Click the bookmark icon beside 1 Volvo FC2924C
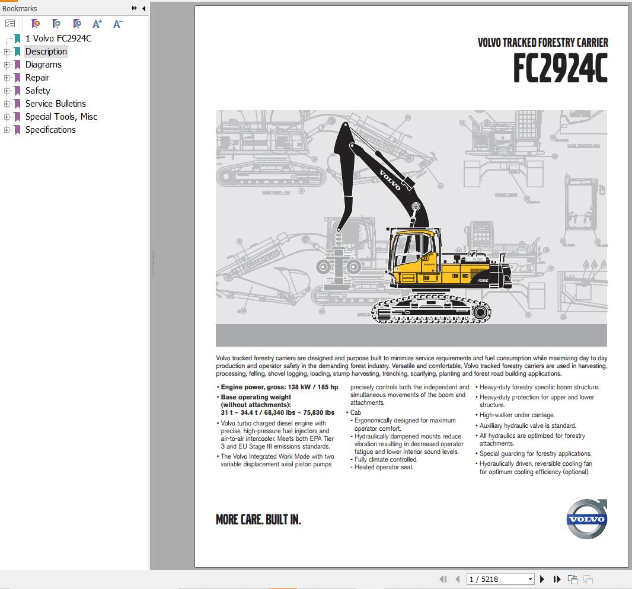 [x=17, y=39]
